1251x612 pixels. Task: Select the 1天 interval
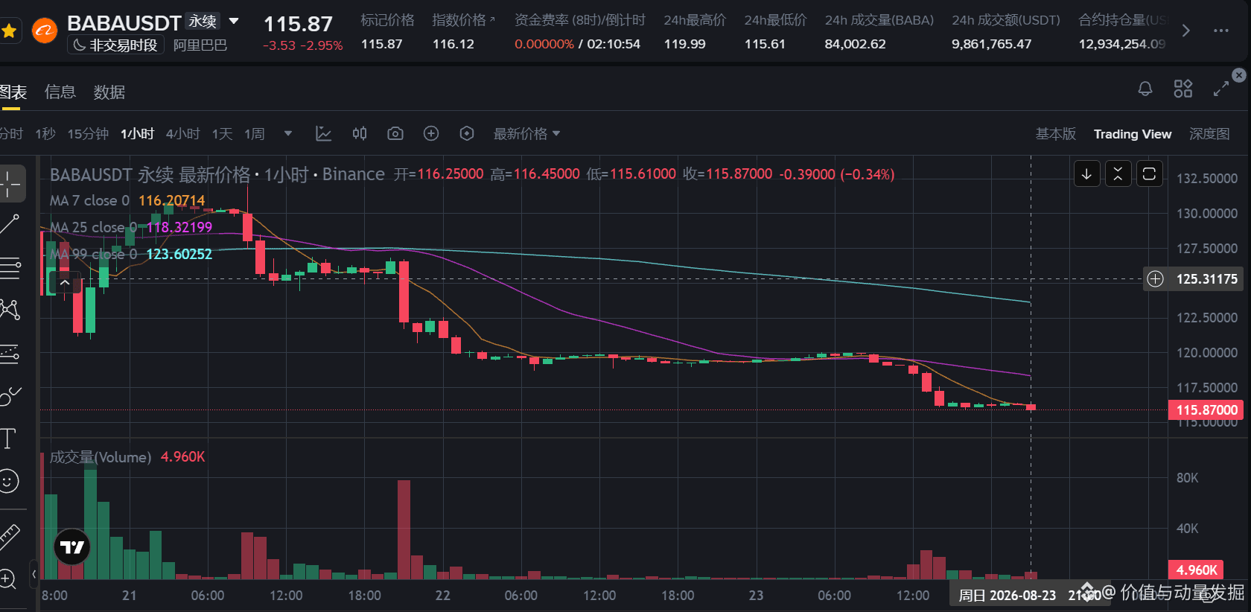223,134
